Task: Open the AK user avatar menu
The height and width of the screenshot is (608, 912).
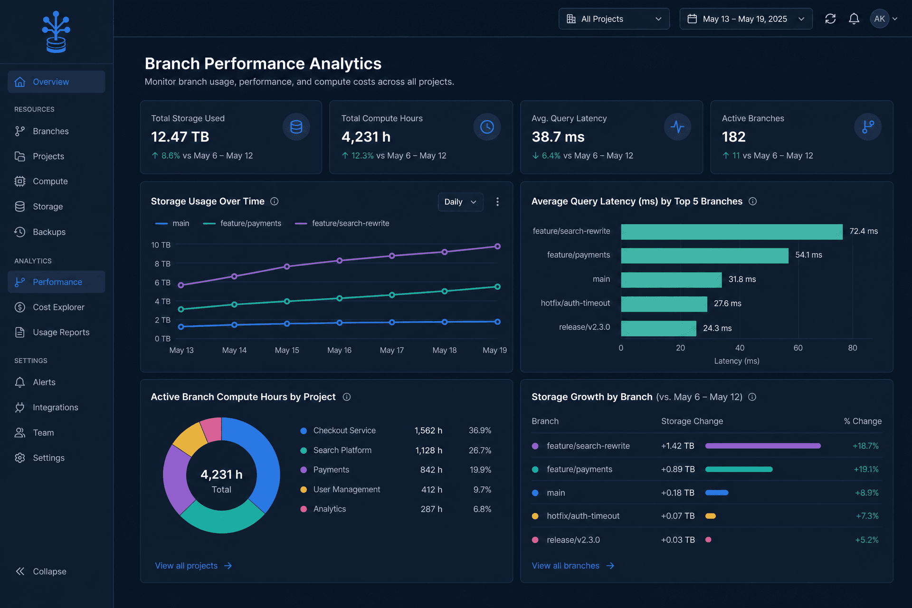Action: pyautogui.click(x=879, y=19)
